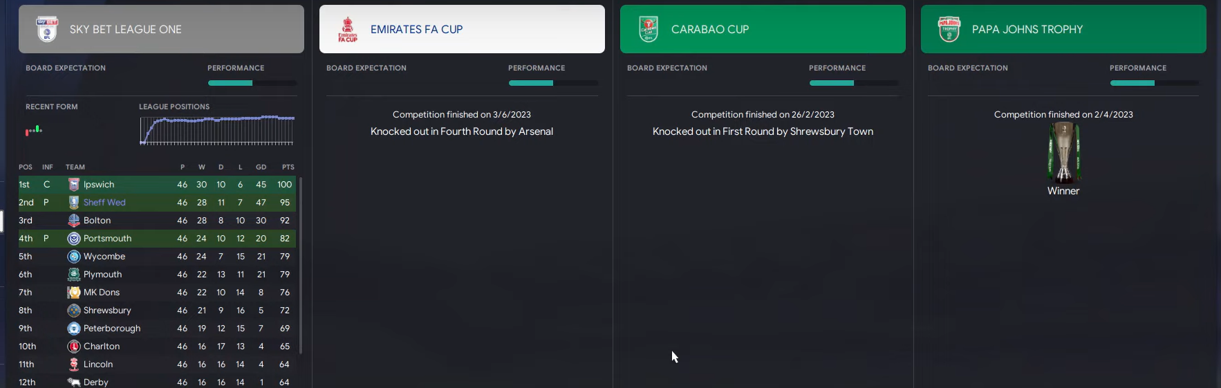Click the Sky Bet League One logo

47,29
